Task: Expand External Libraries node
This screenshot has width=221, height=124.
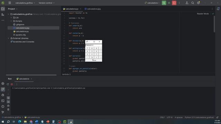Action: point(8,38)
